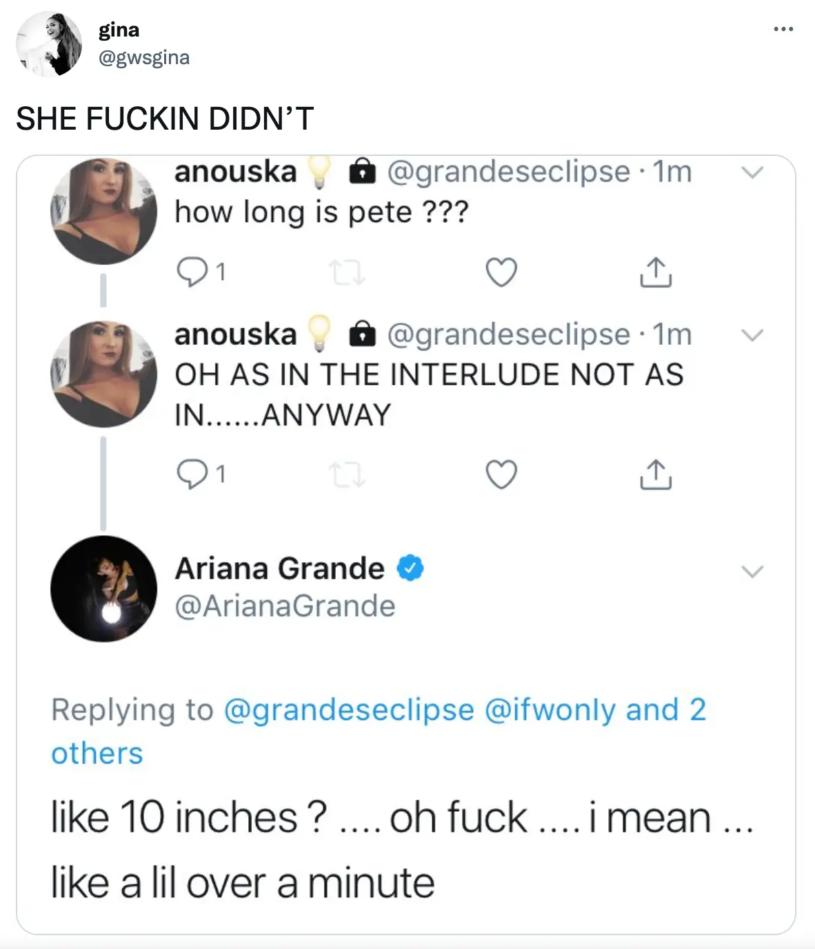Screen dimensions: 815x949
Task: Like the 'how long is pete' tweet
Action: [501, 272]
